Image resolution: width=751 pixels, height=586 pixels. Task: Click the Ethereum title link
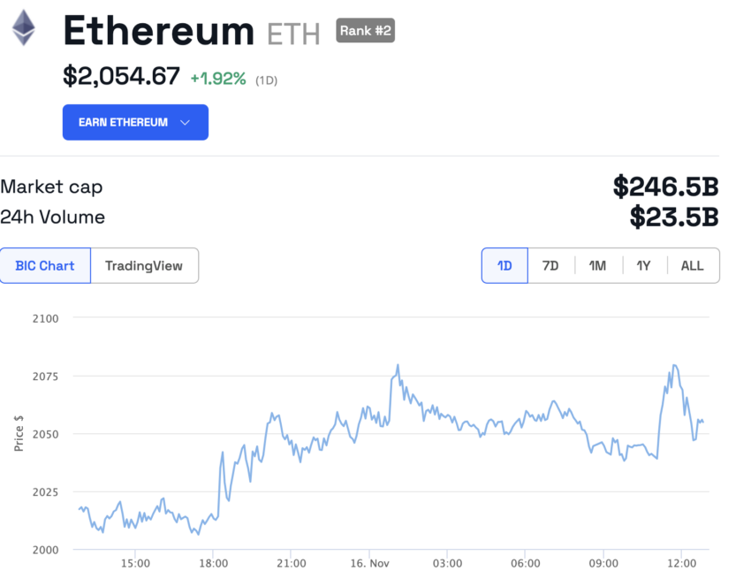point(157,30)
